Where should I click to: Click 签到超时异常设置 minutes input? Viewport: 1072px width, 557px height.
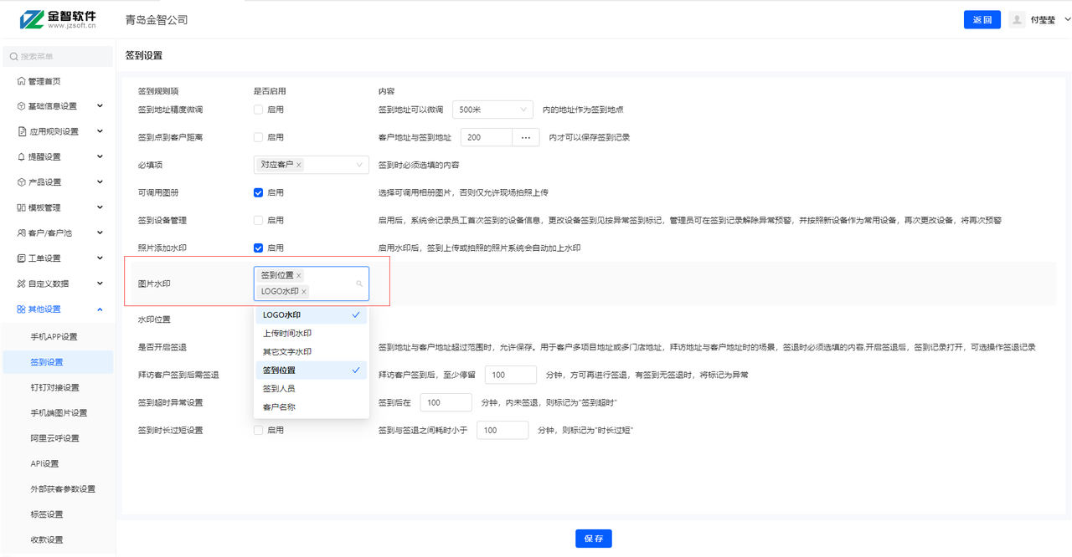pyautogui.click(x=446, y=402)
